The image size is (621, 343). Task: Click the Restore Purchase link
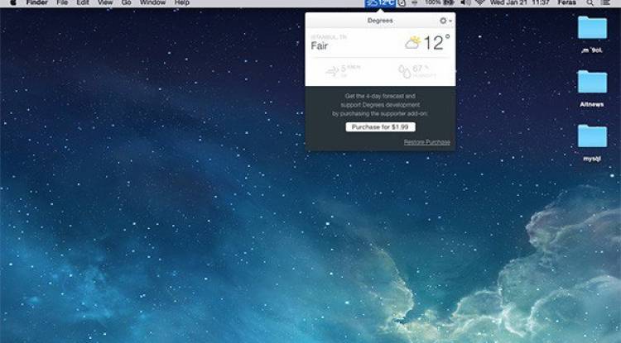[x=427, y=142]
